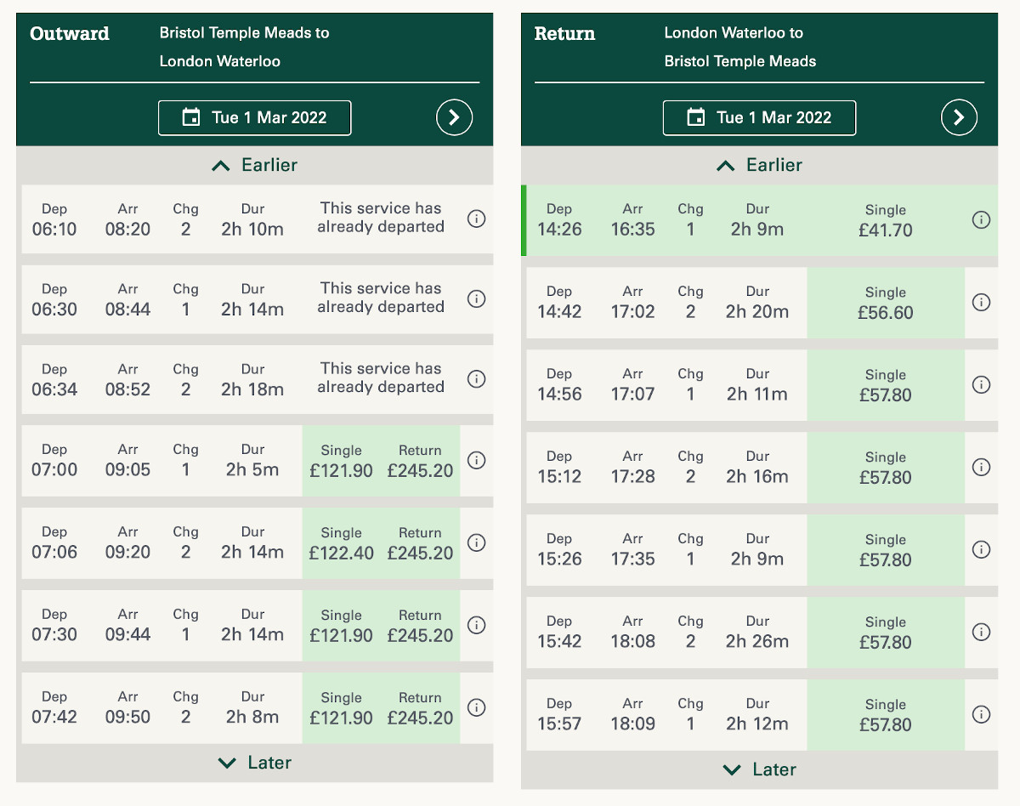The height and width of the screenshot is (806, 1020).
Task: Show info for the 07:00 outward train
Action: (477, 460)
